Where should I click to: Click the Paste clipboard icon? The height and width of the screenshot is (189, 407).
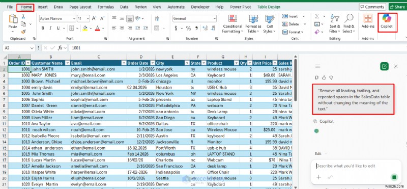click(x=13, y=19)
